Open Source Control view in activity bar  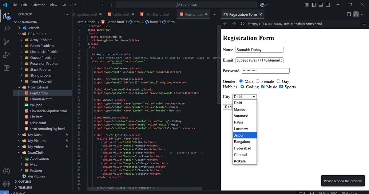coord(6,42)
